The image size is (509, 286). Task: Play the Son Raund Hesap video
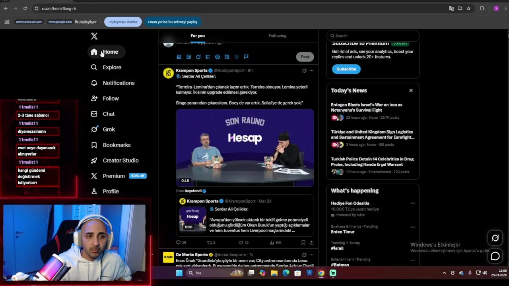coord(245,148)
